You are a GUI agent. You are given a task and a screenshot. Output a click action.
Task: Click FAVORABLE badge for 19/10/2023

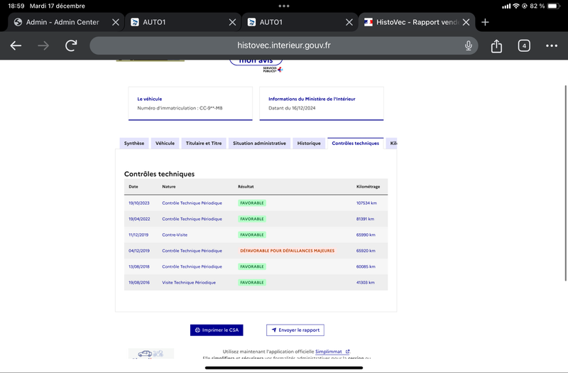point(252,203)
